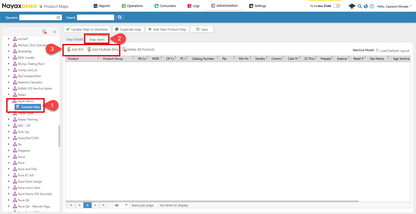Go to next page in pager
The width and height of the screenshot is (416, 214).
click(x=95, y=205)
